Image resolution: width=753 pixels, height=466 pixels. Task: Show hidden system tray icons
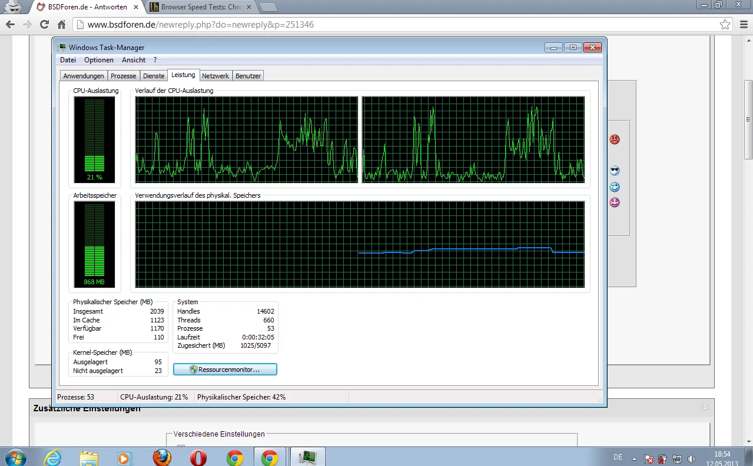pos(634,458)
